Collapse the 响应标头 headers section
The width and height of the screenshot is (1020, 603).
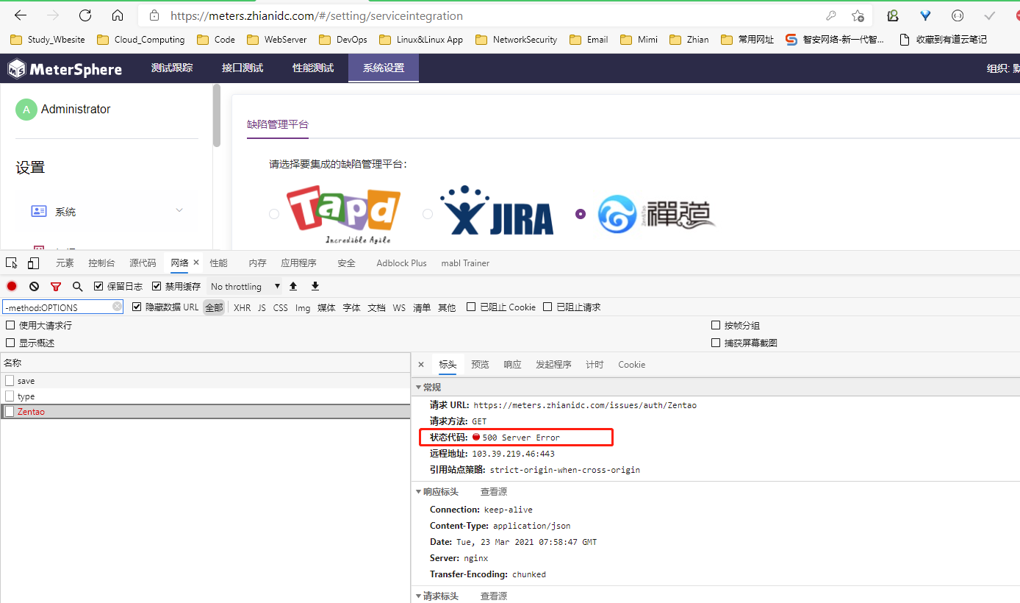click(x=420, y=491)
